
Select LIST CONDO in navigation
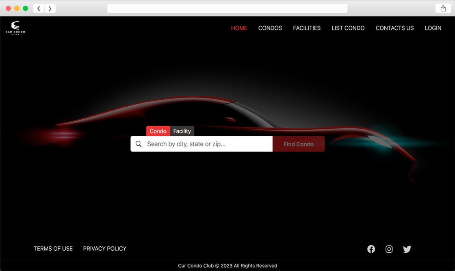[348, 28]
